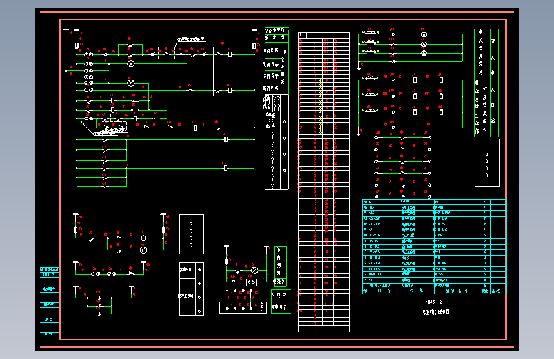554x359 pixels.
Task: Select the dashed rectangle in the top circuit line
Action: [x=166, y=53]
